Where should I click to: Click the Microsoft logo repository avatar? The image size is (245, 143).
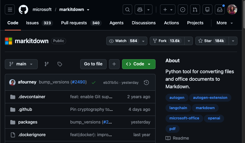point(9,41)
